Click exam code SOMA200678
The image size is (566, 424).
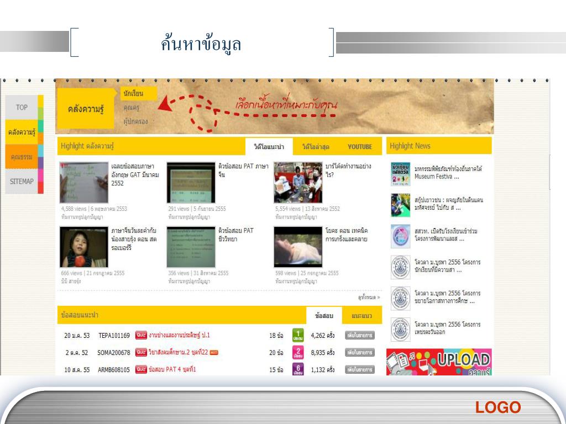pos(114,353)
